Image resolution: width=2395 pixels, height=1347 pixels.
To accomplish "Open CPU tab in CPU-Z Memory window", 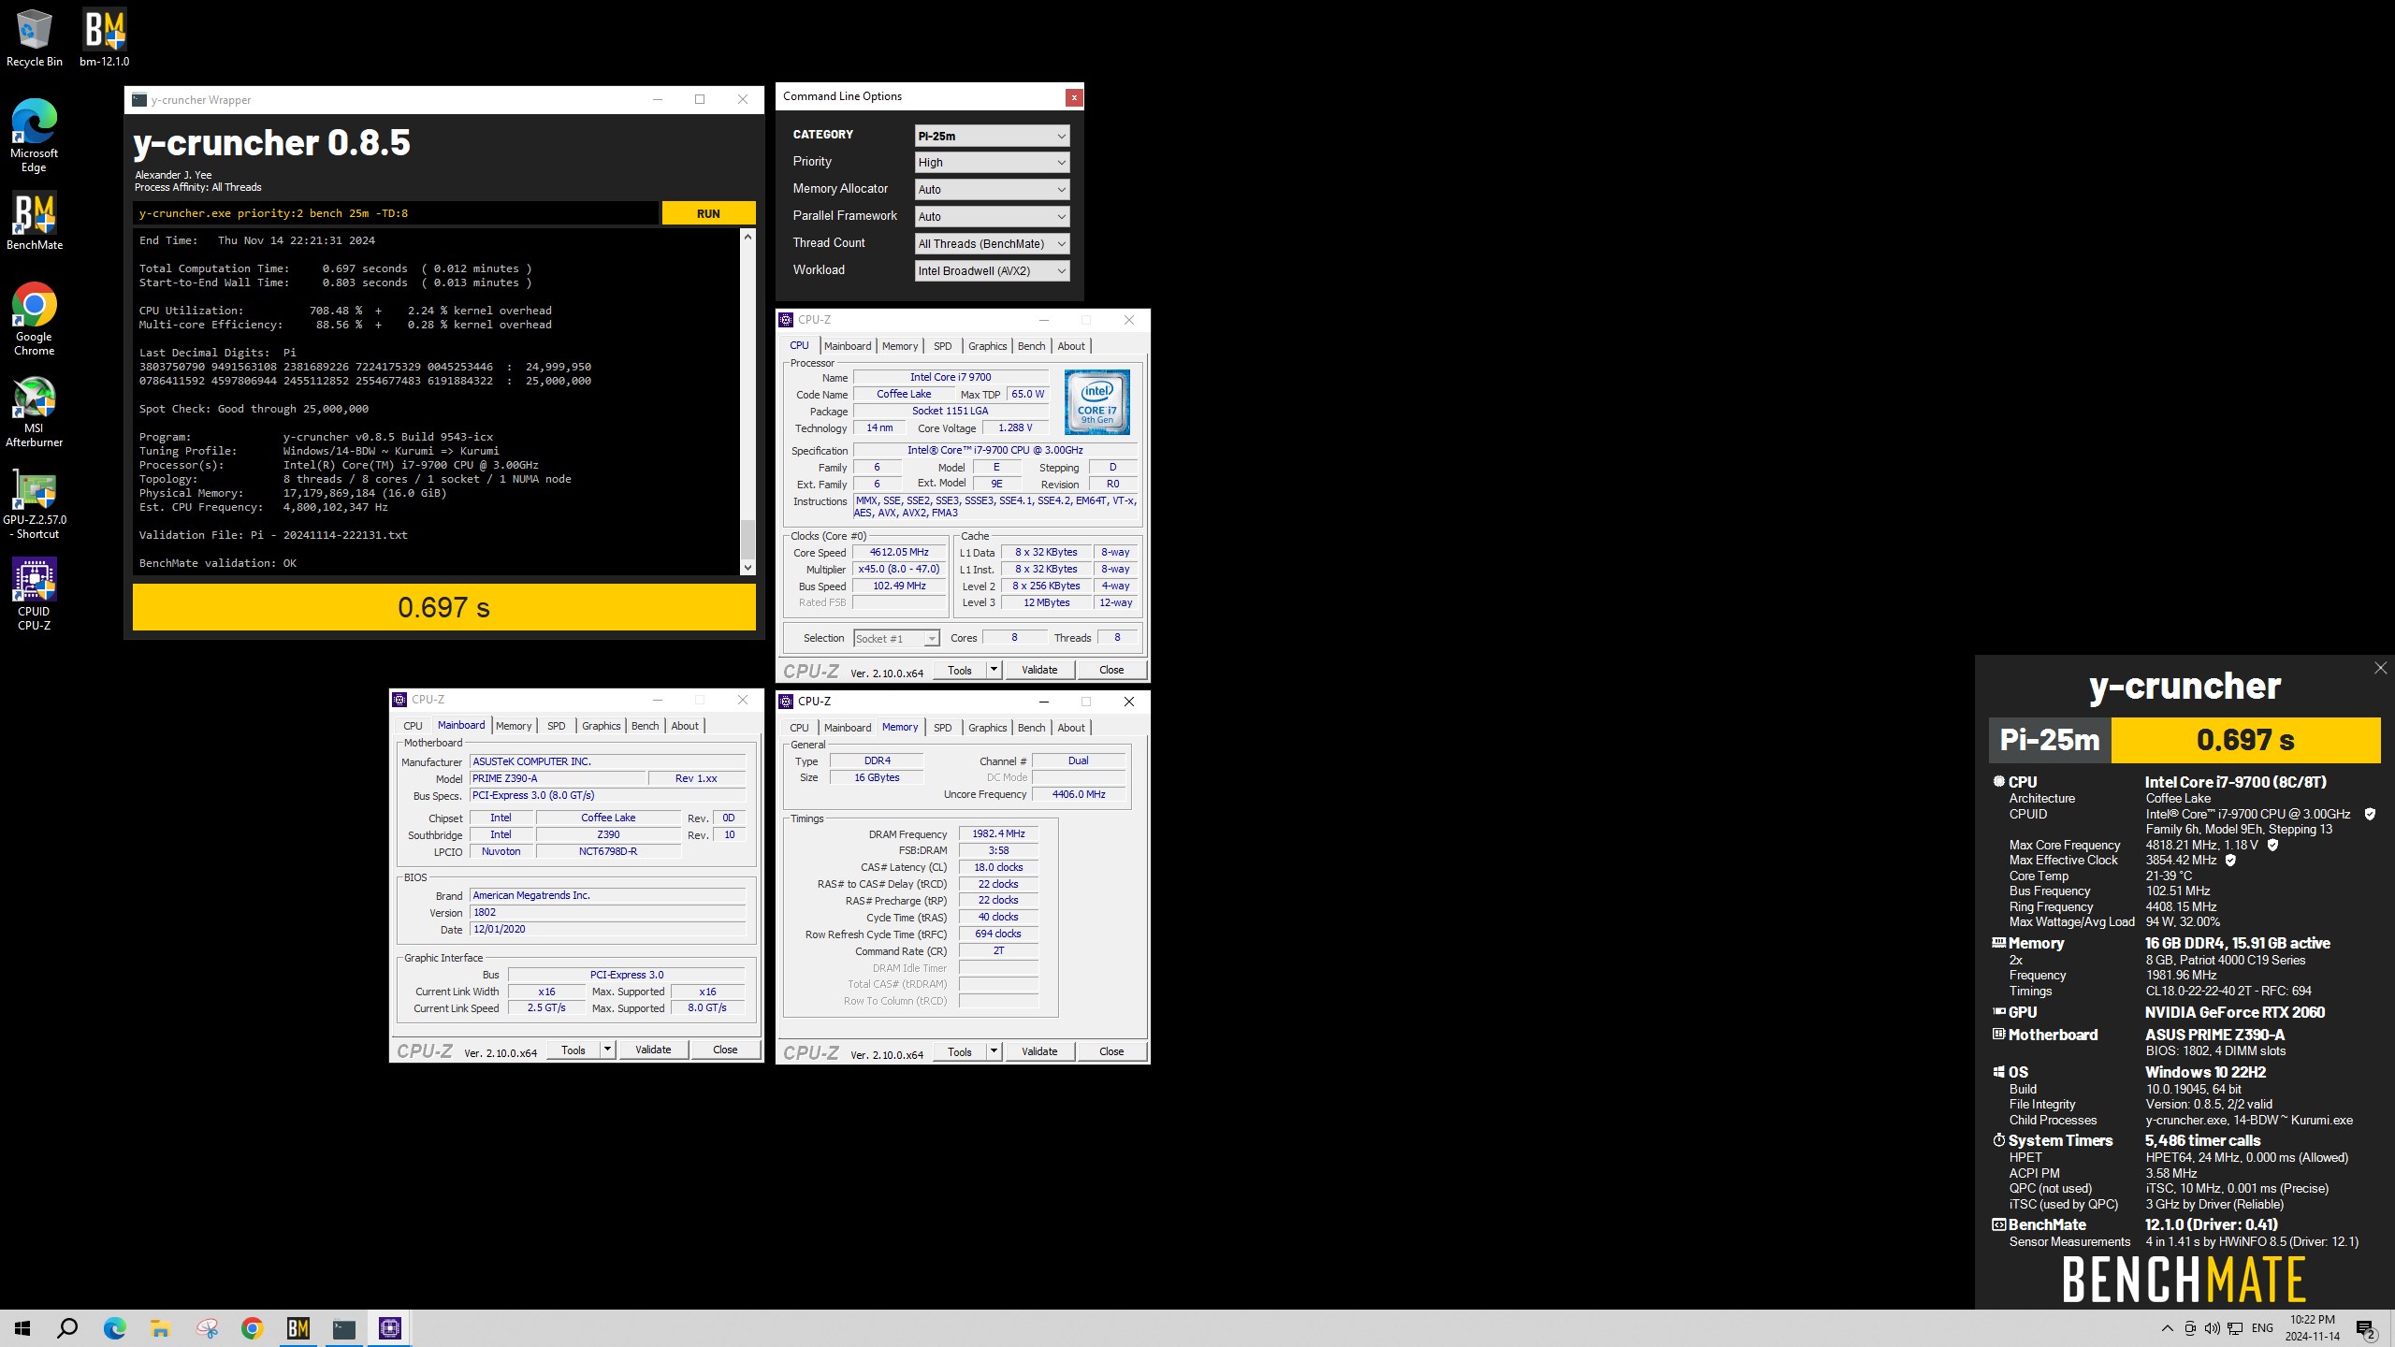I will tap(799, 728).
